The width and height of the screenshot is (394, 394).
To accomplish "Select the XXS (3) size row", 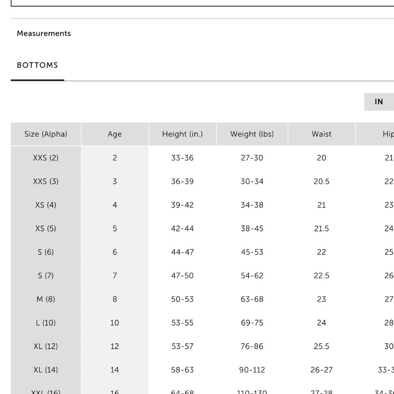I will pyautogui.click(x=203, y=181).
